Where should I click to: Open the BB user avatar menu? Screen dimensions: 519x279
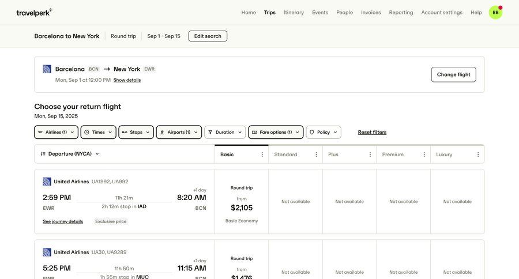[x=495, y=12]
